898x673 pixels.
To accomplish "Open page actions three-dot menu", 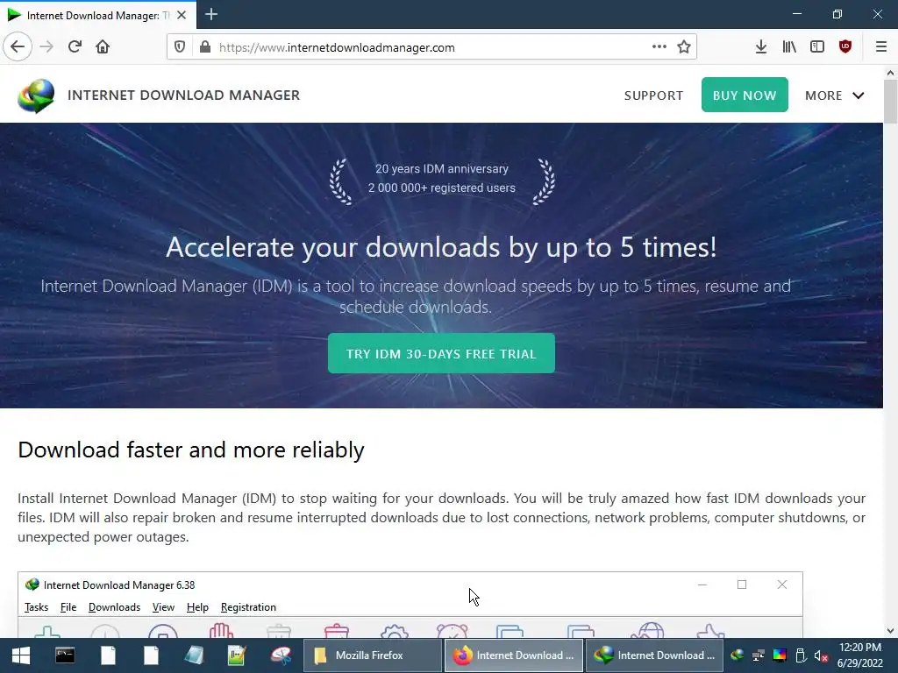I will coord(659,47).
